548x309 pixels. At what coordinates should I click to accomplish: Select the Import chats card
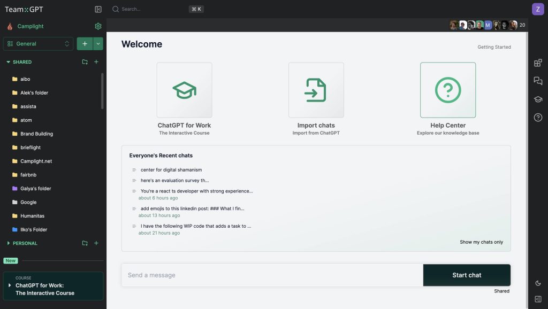point(316,90)
